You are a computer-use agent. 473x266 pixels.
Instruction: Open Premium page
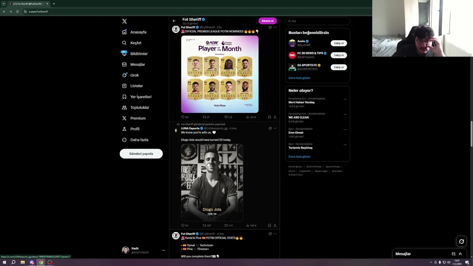click(x=134, y=118)
